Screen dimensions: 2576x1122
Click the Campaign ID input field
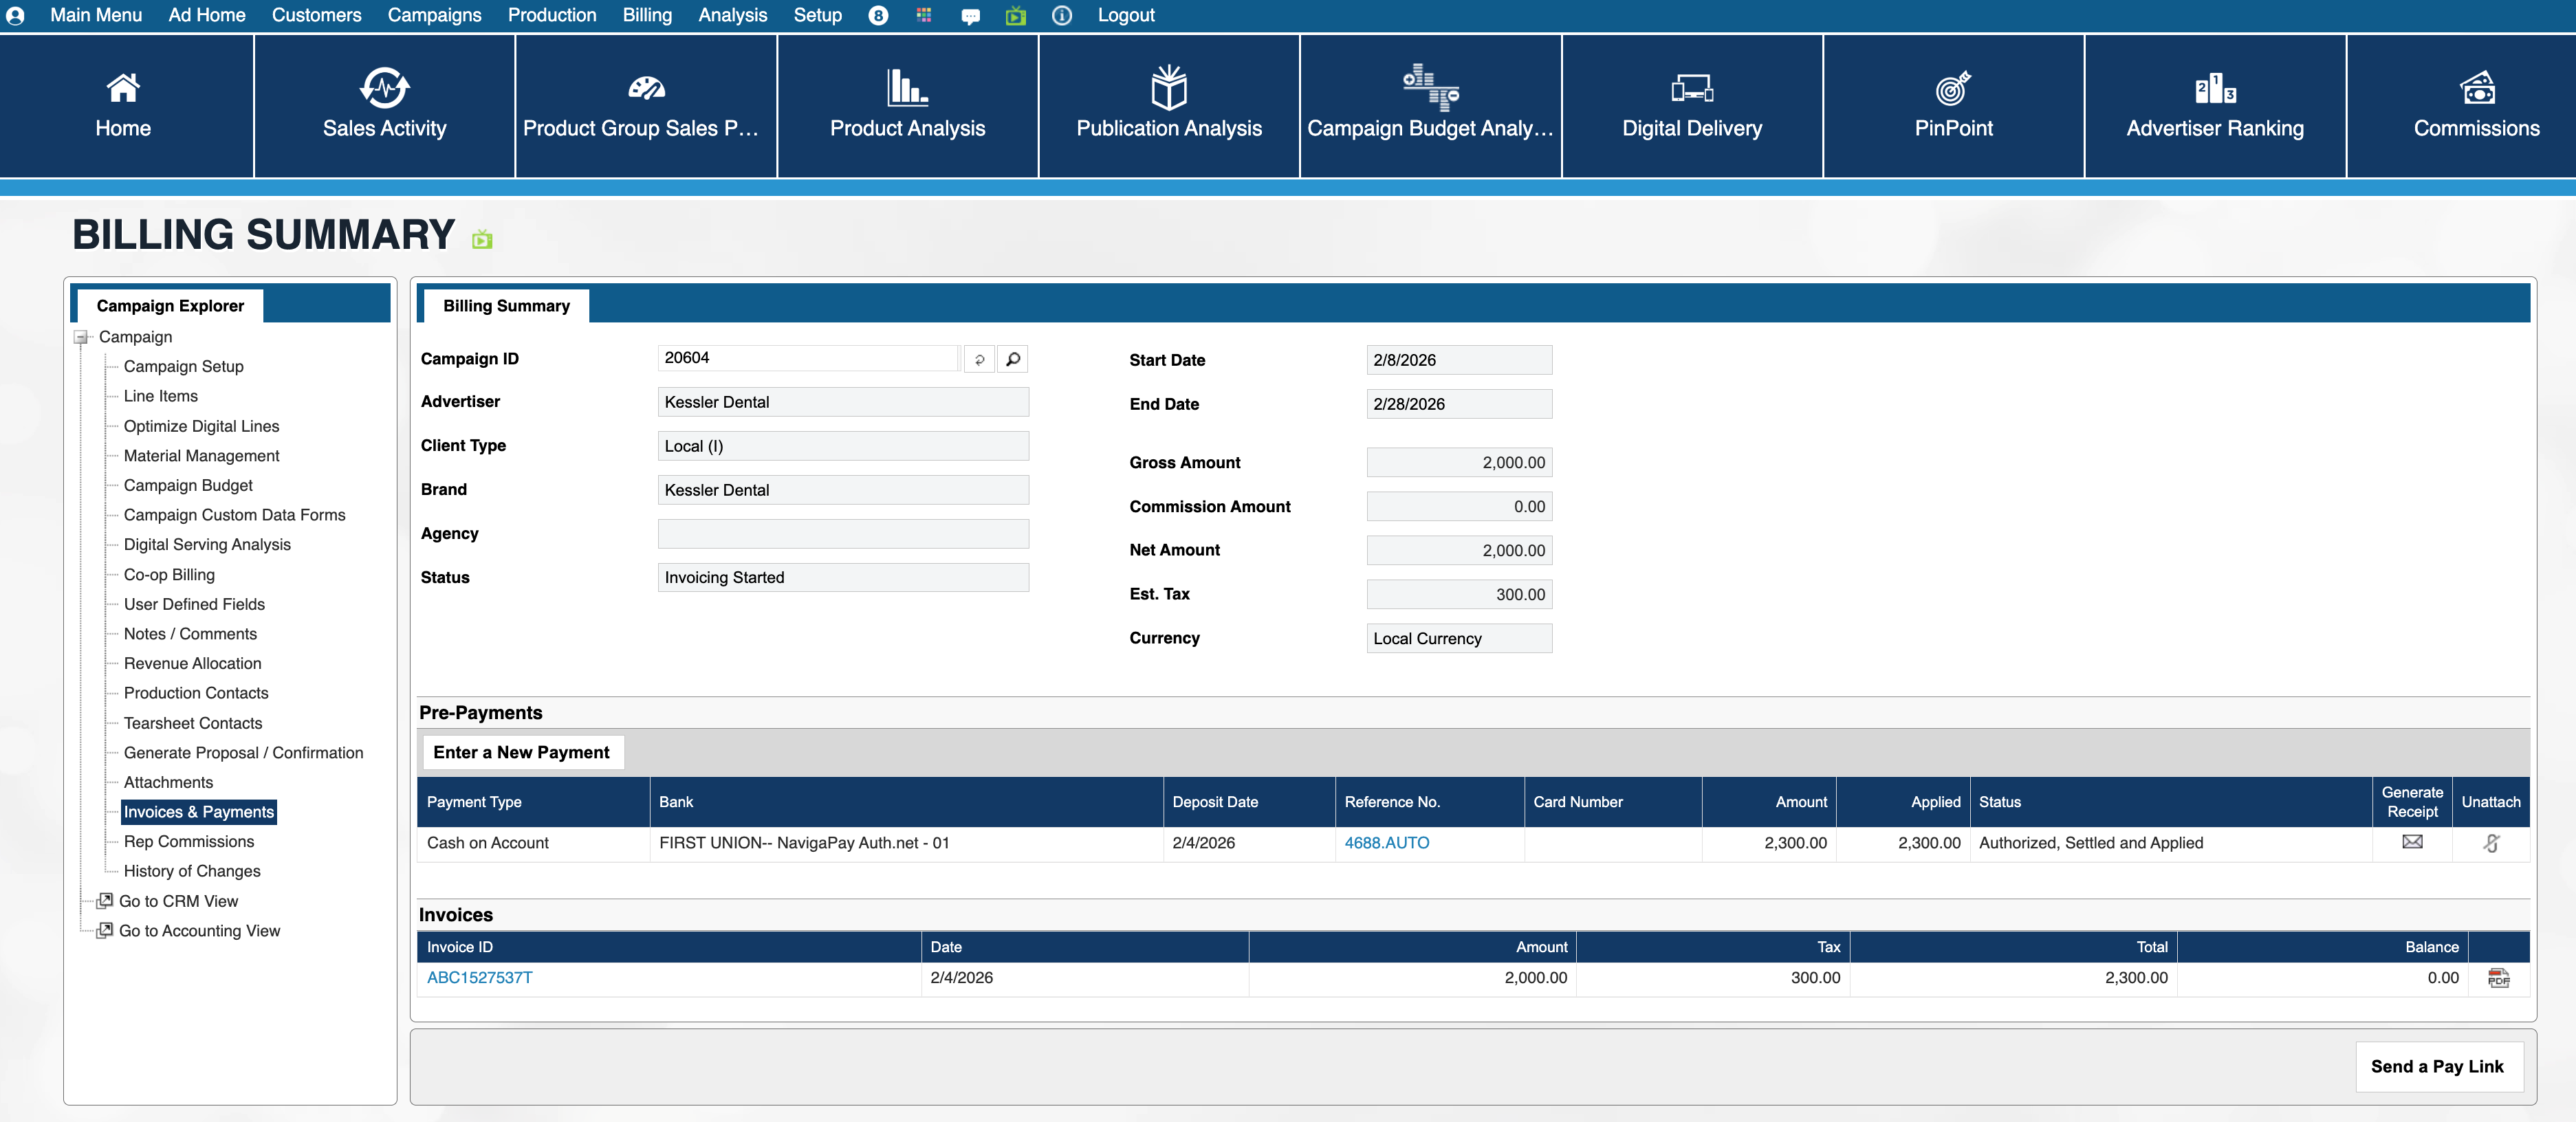[x=808, y=358]
